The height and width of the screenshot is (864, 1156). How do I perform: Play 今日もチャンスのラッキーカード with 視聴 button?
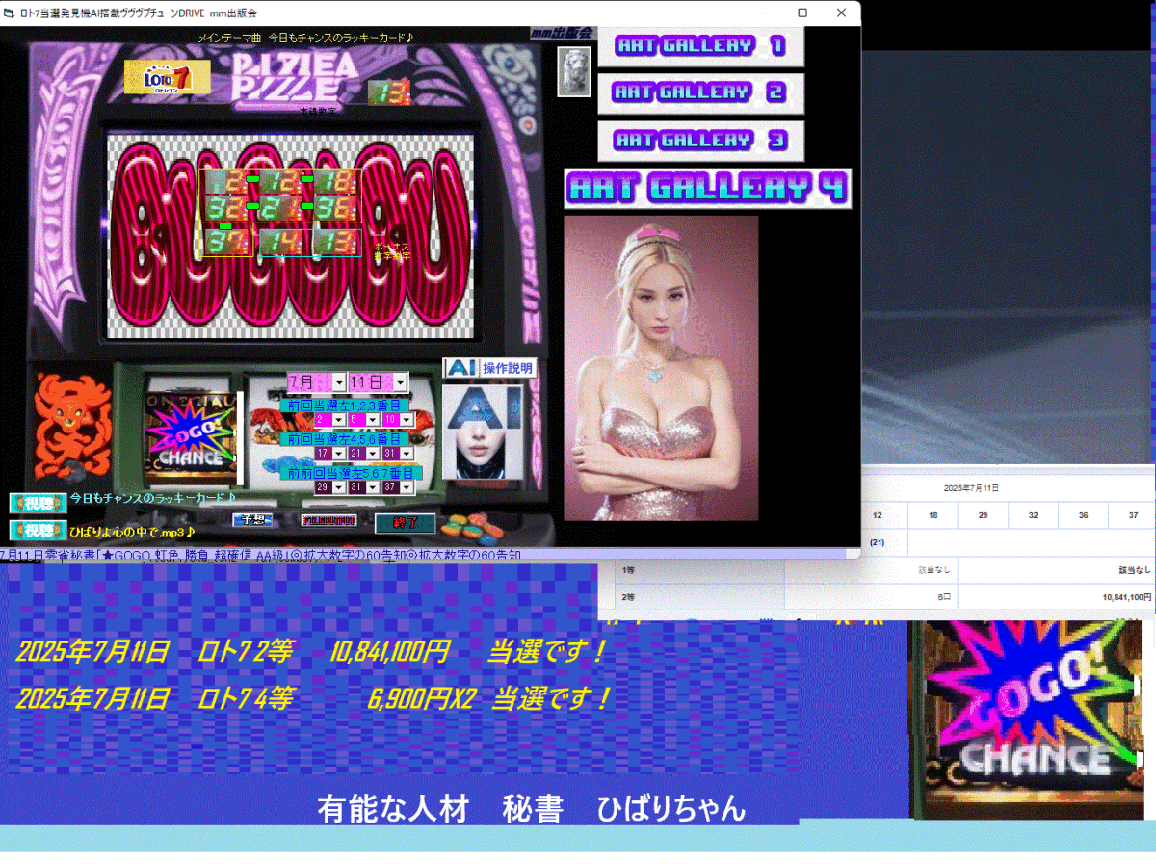39,504
